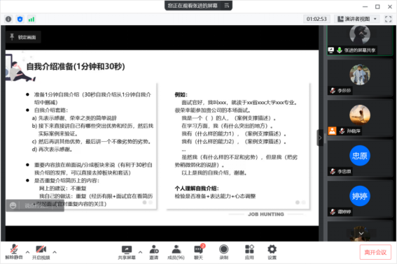Viewport: 397px width, 264px height.
Task: Open the share screen button
Action: coord(127,252)
